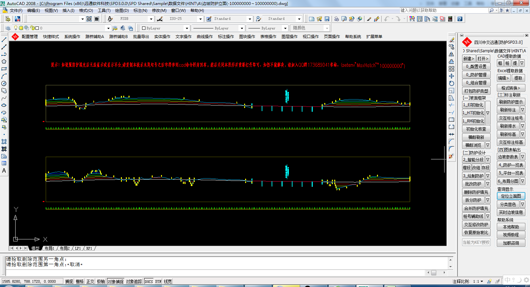Toggle DUCS in status bar

pyautogui.click(x=149, y=281)
